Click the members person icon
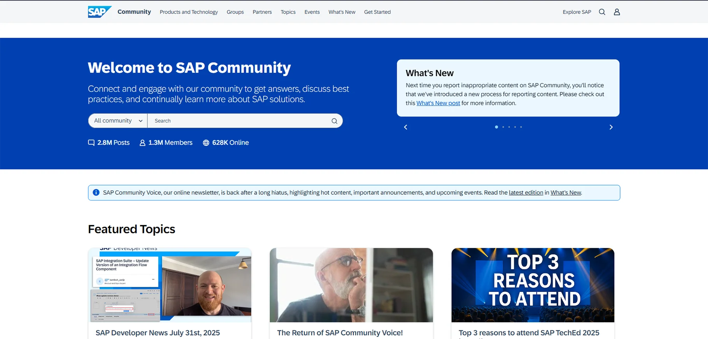The width and height of the screenshot is (708, 339). [142, 143]
